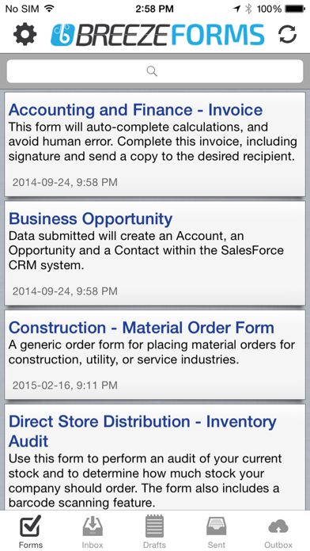
Task: Tap the refresh sync arrows icon
Action: pos(287,35)
